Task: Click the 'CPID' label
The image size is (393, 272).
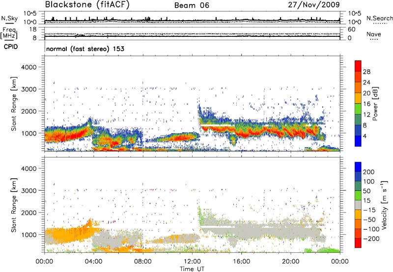Action: [11, 47]
